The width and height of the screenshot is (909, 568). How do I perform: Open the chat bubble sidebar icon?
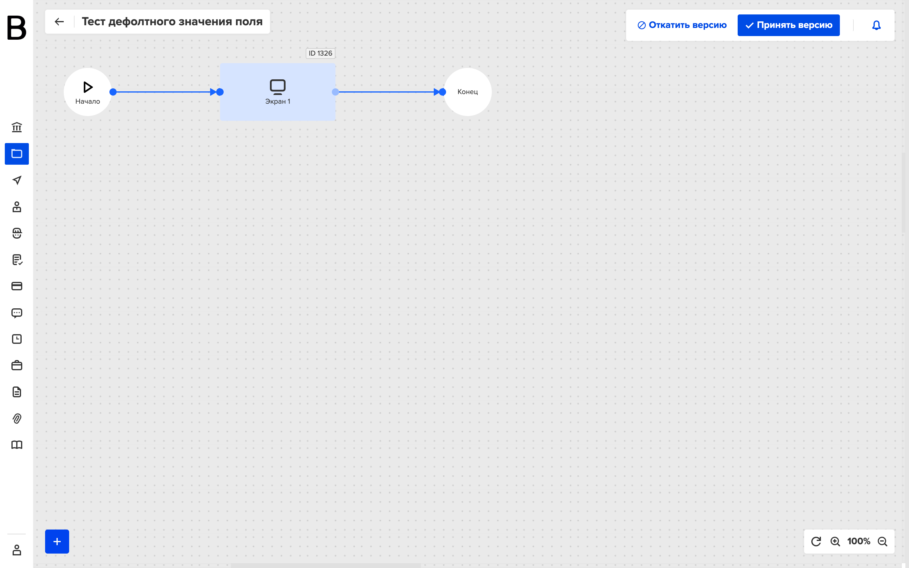coord(17,313)
